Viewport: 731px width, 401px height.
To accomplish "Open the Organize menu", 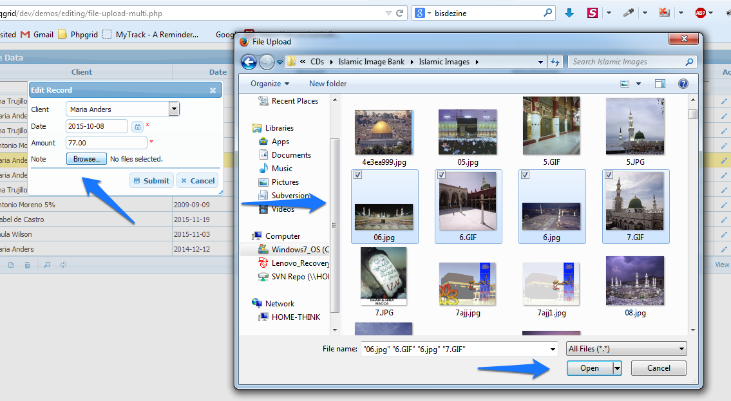I will coord(270,84).
